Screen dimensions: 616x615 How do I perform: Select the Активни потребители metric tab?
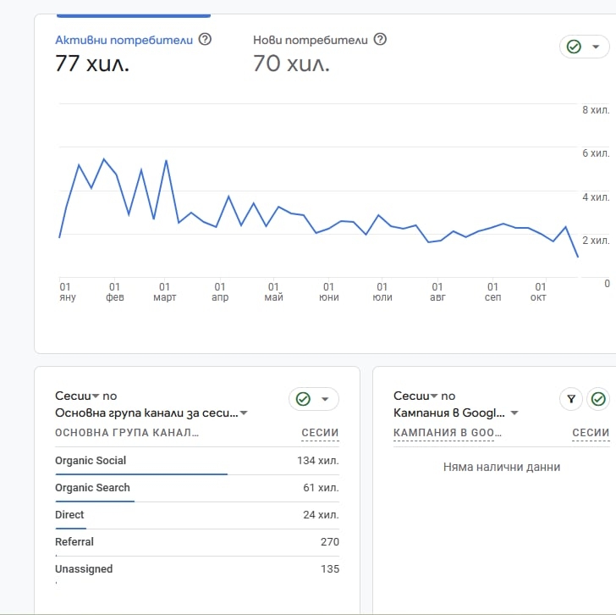point(124,40)
